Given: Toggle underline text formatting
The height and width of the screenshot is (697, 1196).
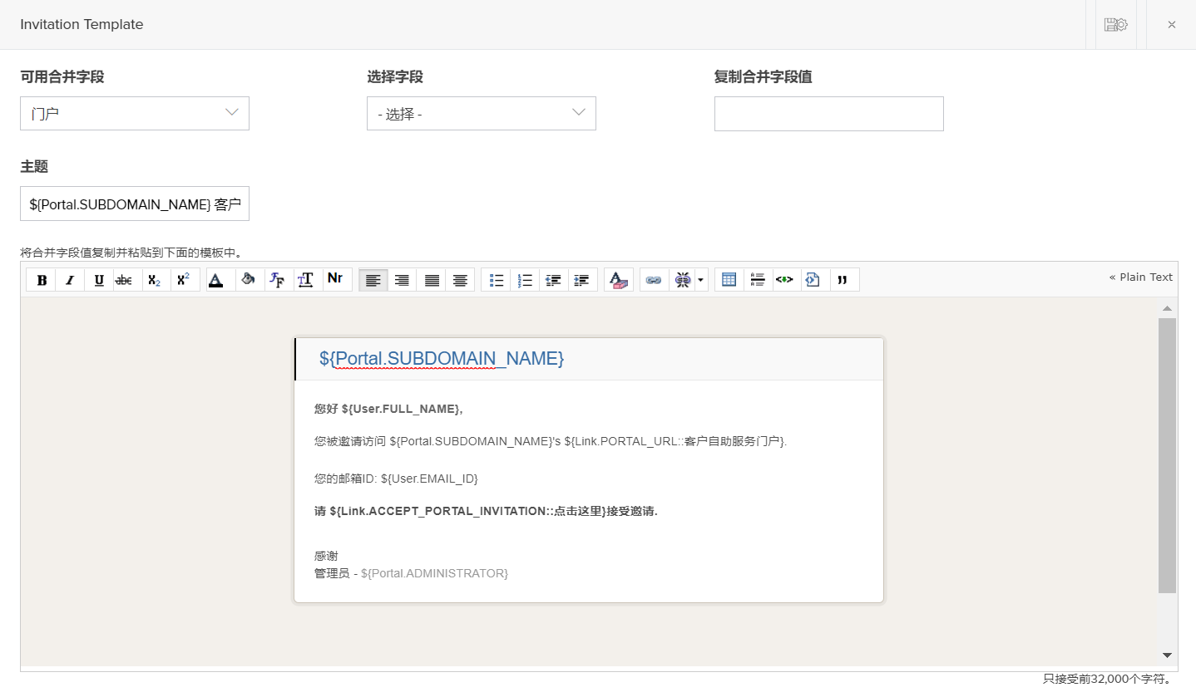Looking at the screenshot, I should coord(99,280).
